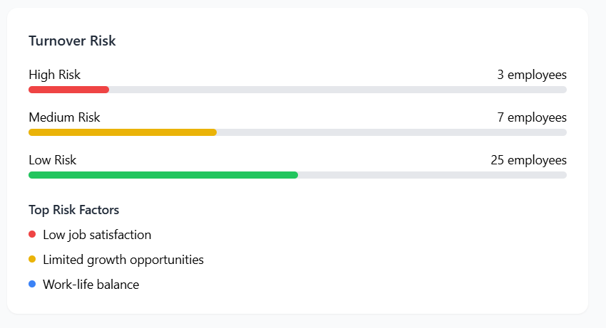Viewport: 606px width, 328px height.
Task: Click the High Risk label
Action: tap(55, 75)
